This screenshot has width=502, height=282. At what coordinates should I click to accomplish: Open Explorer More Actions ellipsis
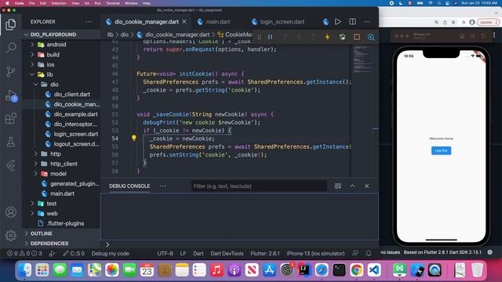(89, 22)
